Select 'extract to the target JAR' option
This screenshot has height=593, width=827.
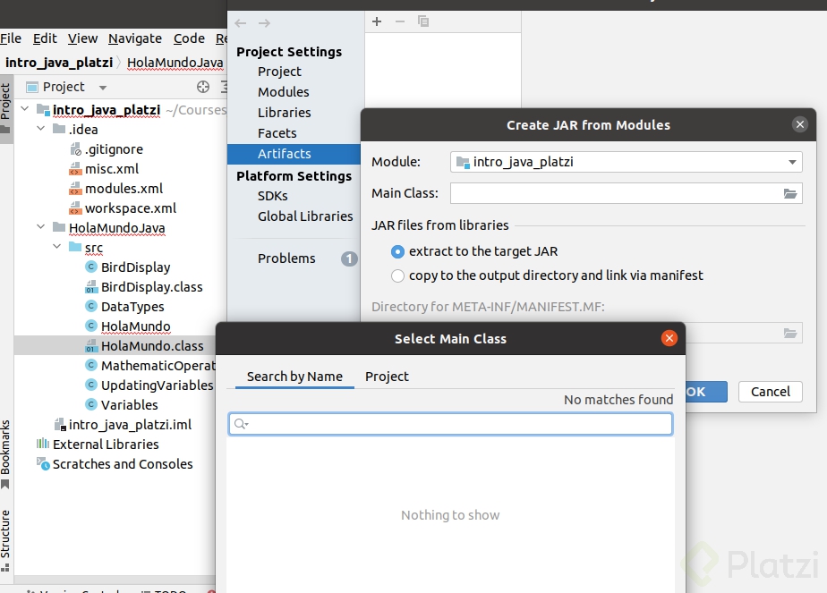pos(397,252)
